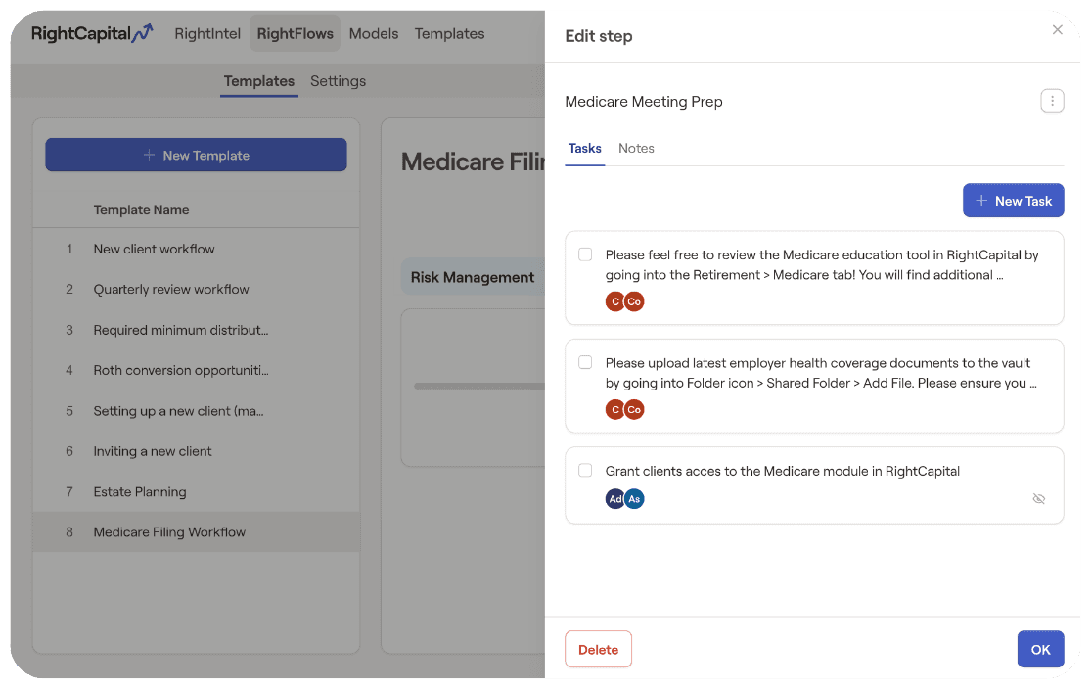Screen dimensions: 1092x689
Task: Switch to the Settings sub-tab
Action: [338, 81]
